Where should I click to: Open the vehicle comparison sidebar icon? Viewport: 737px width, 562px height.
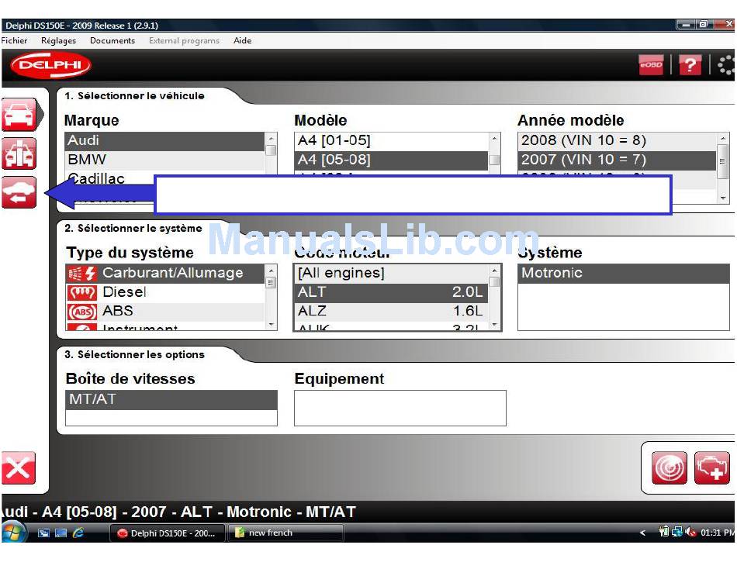19,153
